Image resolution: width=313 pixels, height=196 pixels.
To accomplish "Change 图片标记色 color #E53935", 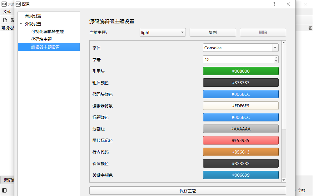I will (x=241, y=140).
